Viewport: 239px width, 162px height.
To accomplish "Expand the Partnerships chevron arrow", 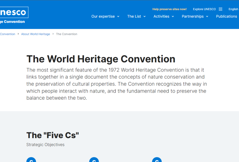I will click(x=207, y=17).
